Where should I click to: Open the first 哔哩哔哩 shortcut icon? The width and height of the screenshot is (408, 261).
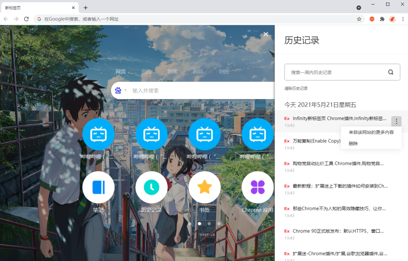(98, 134)
